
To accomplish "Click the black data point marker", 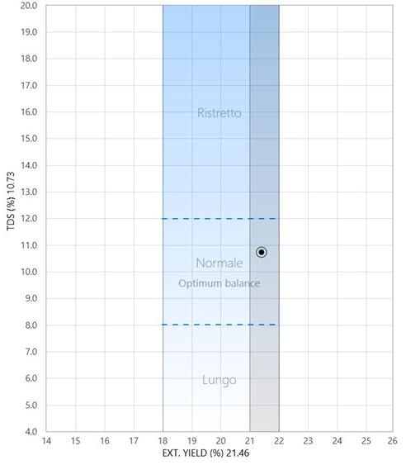I will [262, 252].
